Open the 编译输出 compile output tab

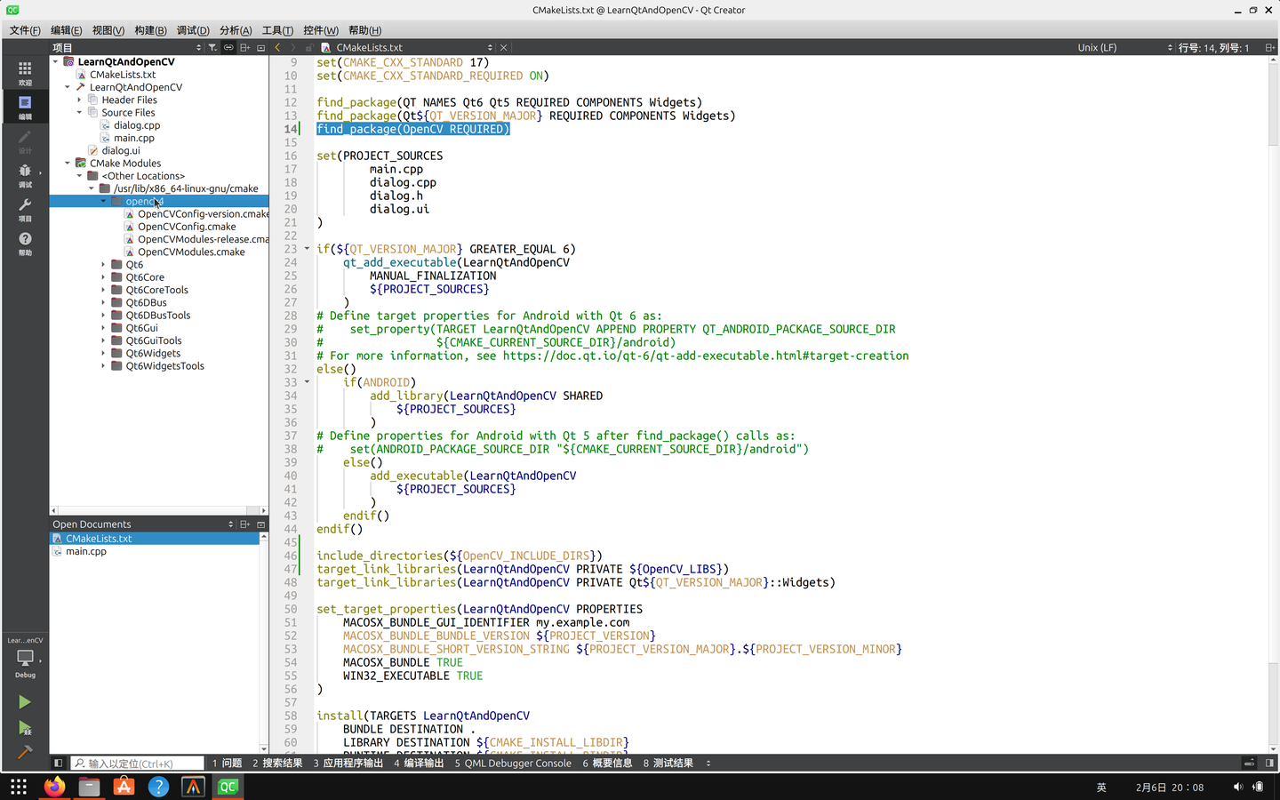tap(419, 763)
